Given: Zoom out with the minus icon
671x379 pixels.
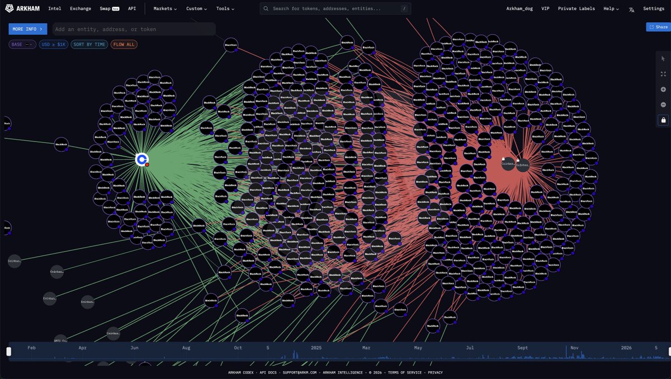Looking at the screenshot, I should click(x=663, y=105).
